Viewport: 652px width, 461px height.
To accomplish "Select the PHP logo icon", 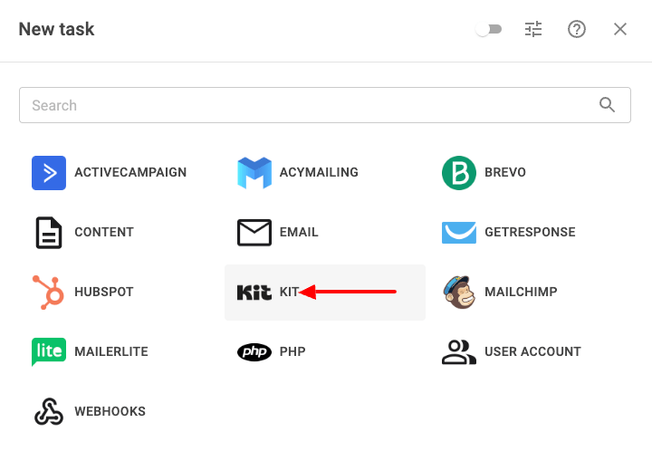I will [x=254, y=352].
